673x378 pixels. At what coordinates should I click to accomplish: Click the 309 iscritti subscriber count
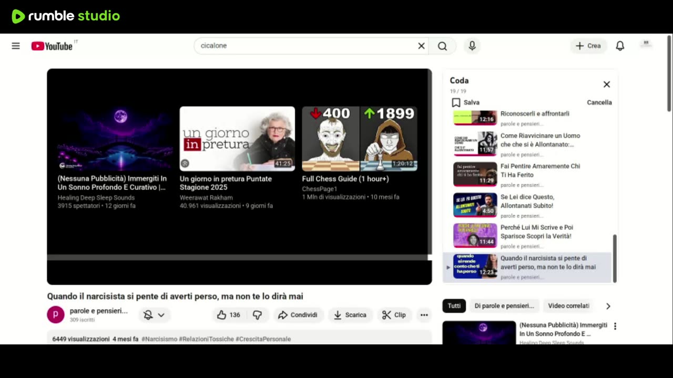pyautogui.click(x=83, y=320)
